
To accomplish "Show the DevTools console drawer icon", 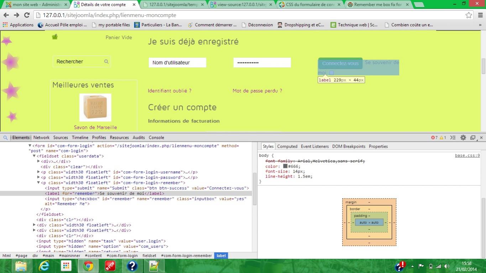I will click(453, 138).
